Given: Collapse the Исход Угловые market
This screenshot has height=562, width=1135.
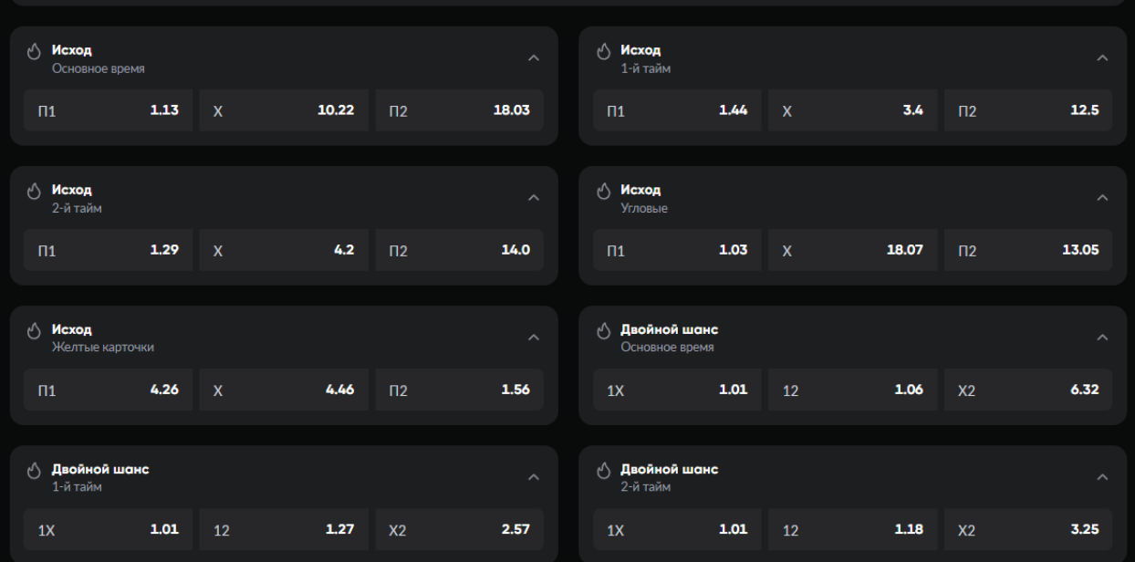Looking at the screenshot, I should tap(1102, 198).
